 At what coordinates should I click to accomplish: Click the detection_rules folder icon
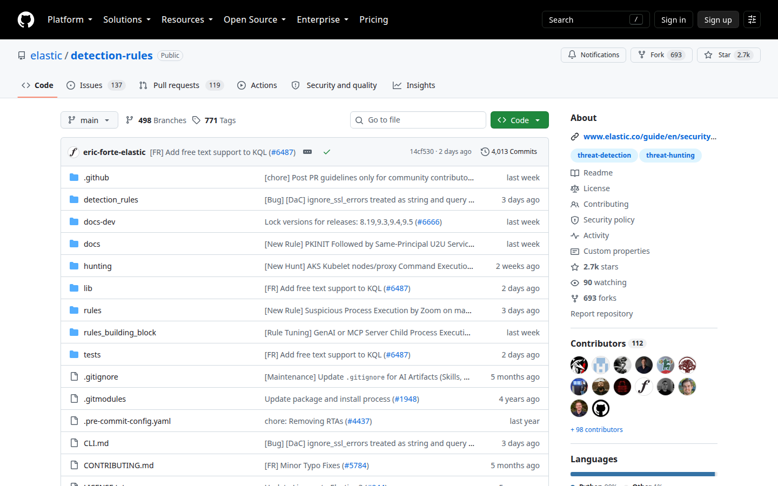[x=74, y=199]
